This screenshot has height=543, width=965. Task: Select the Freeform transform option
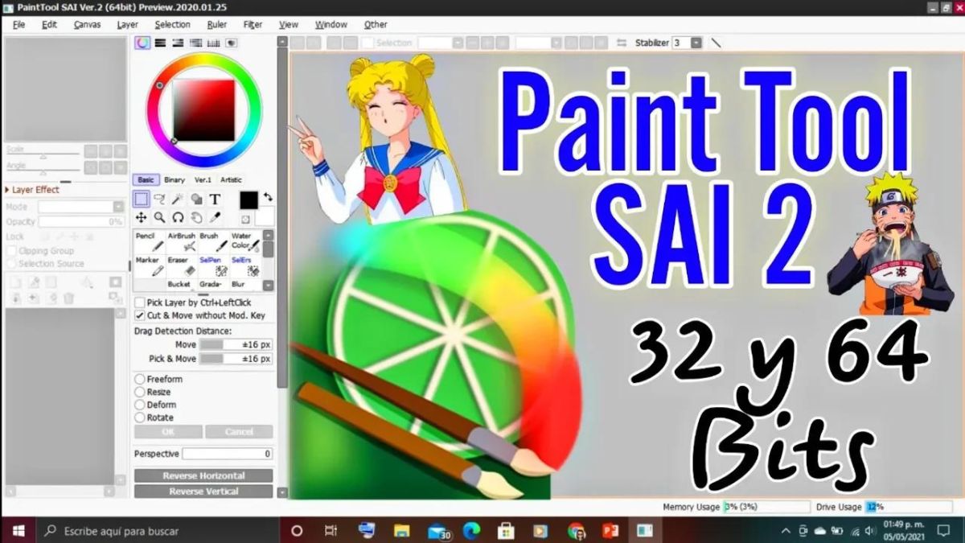[x=140, y=379]
